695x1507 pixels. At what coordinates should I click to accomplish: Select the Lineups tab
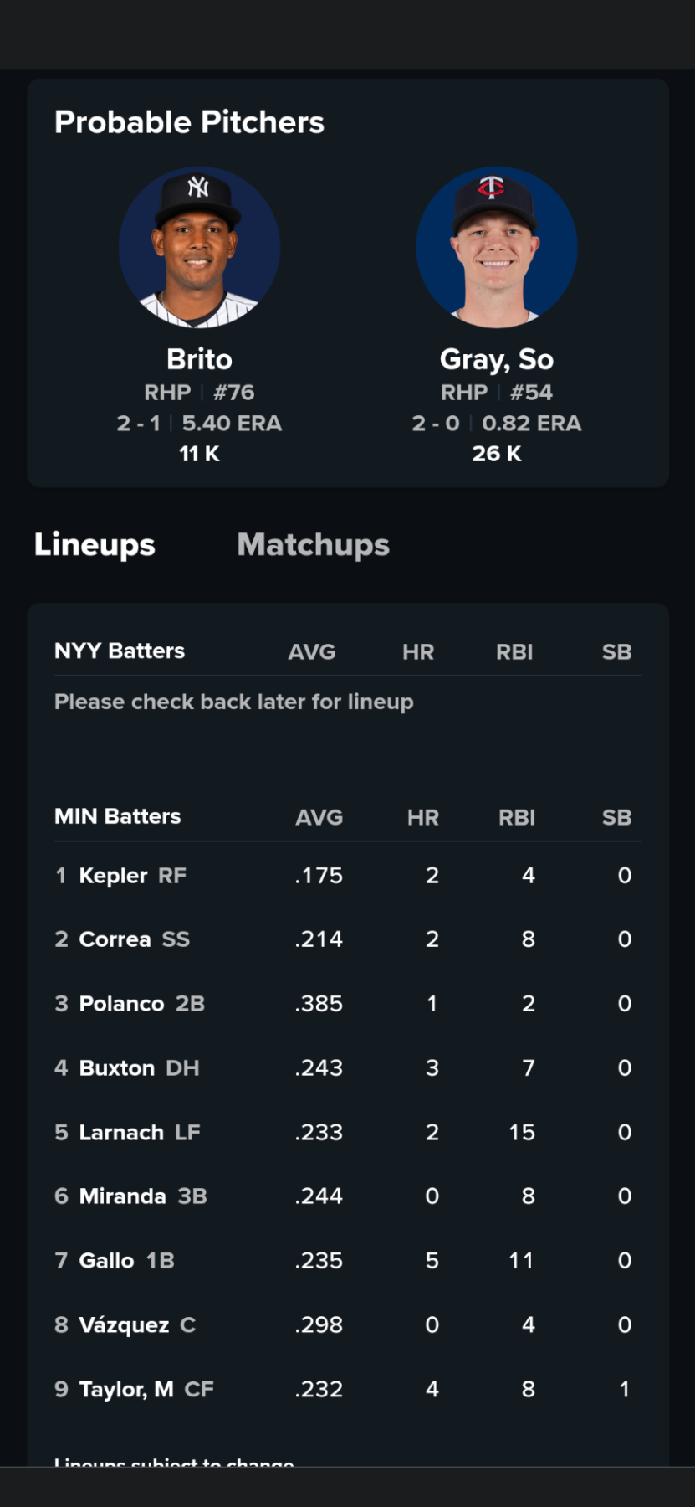click(95, 545)
